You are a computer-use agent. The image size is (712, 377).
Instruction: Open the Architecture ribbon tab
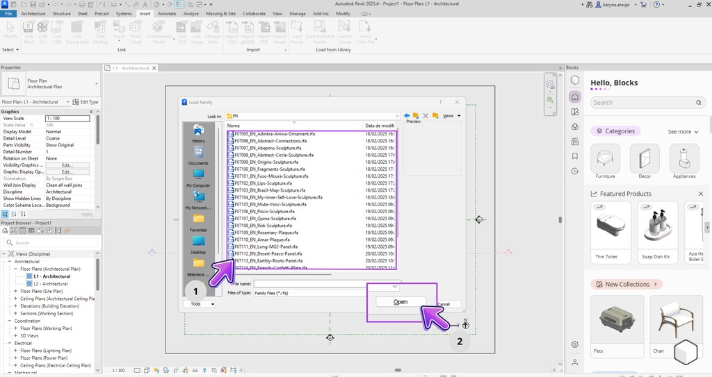(33, 13)
